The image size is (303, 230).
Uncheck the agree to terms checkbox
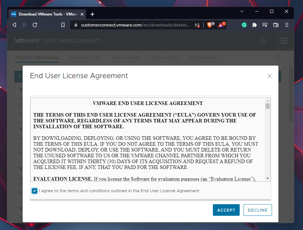point(35,191)
